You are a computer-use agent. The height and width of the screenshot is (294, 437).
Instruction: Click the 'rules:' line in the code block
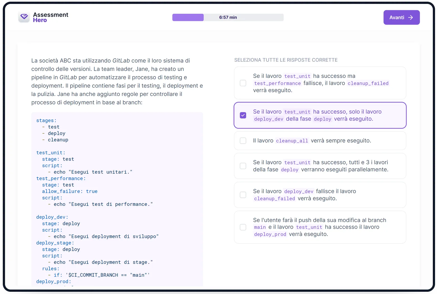tap(51, 269)
